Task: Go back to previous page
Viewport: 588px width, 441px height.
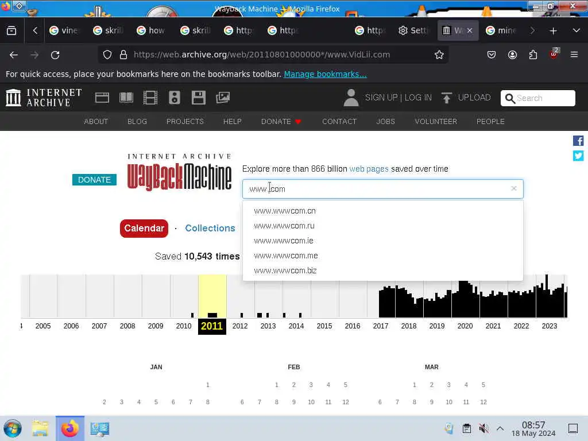Action: point(14,55)
